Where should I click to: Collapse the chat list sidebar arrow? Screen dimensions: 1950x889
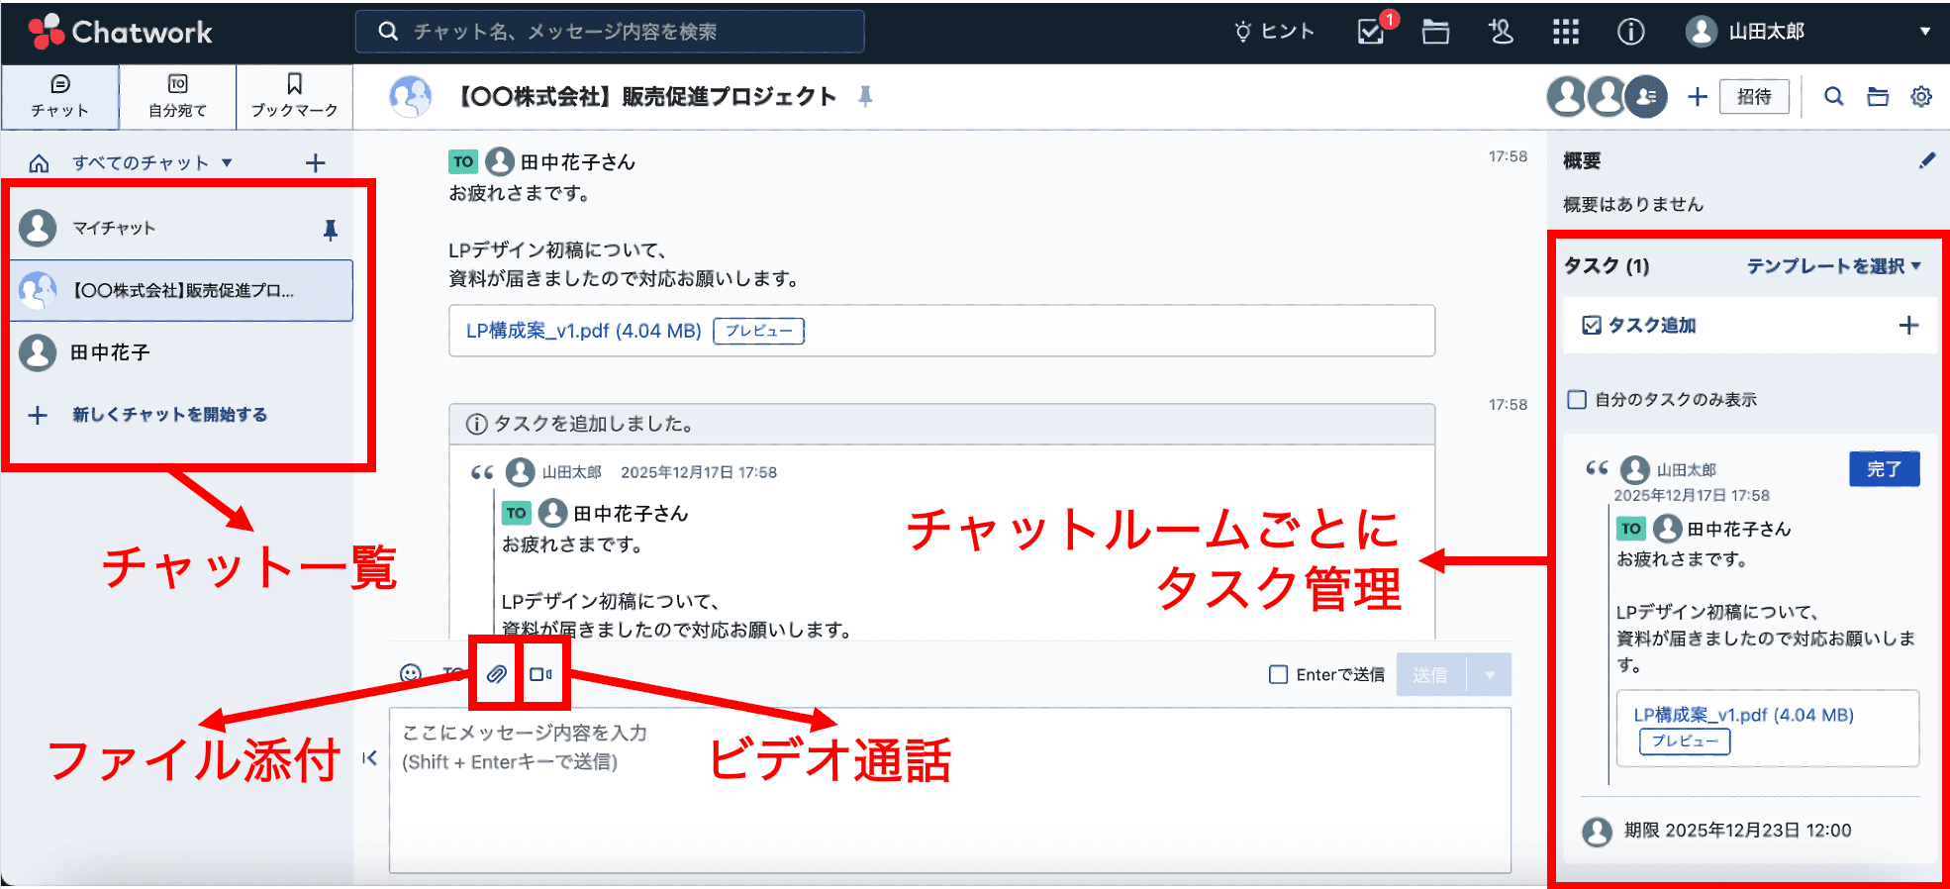[x=370, y=758]
